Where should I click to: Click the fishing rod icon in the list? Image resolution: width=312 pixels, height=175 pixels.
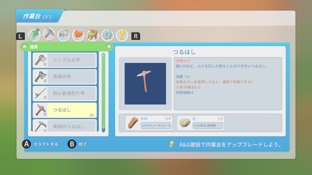[40, 93]
